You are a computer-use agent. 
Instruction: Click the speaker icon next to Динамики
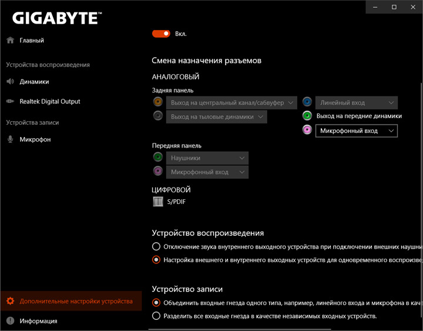(10, 81)
